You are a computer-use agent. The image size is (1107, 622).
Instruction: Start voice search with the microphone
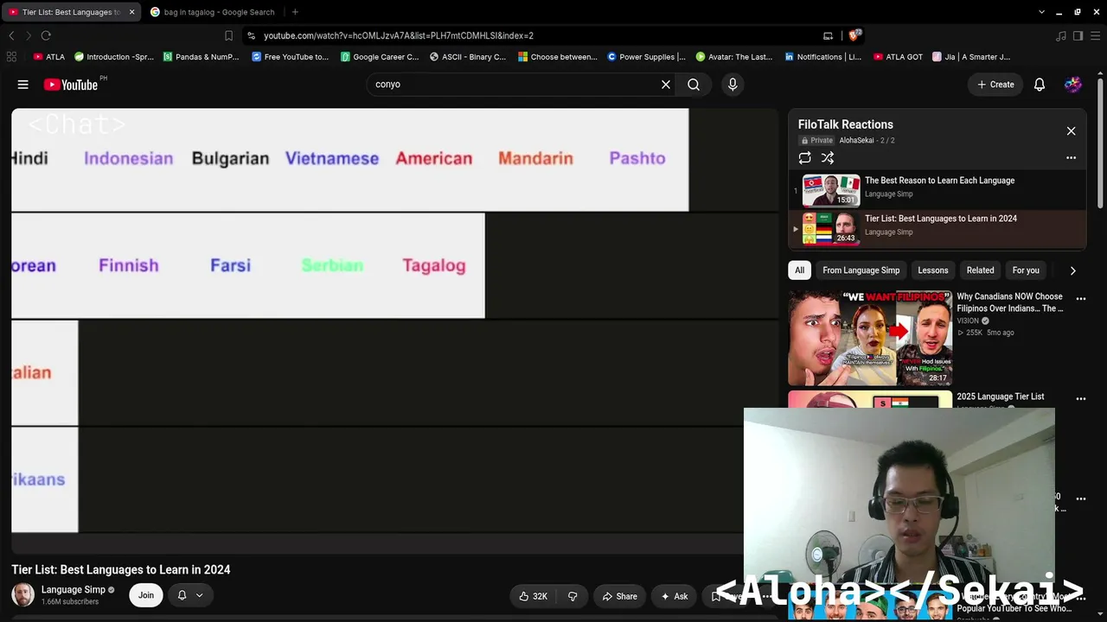tap(733, 85)
